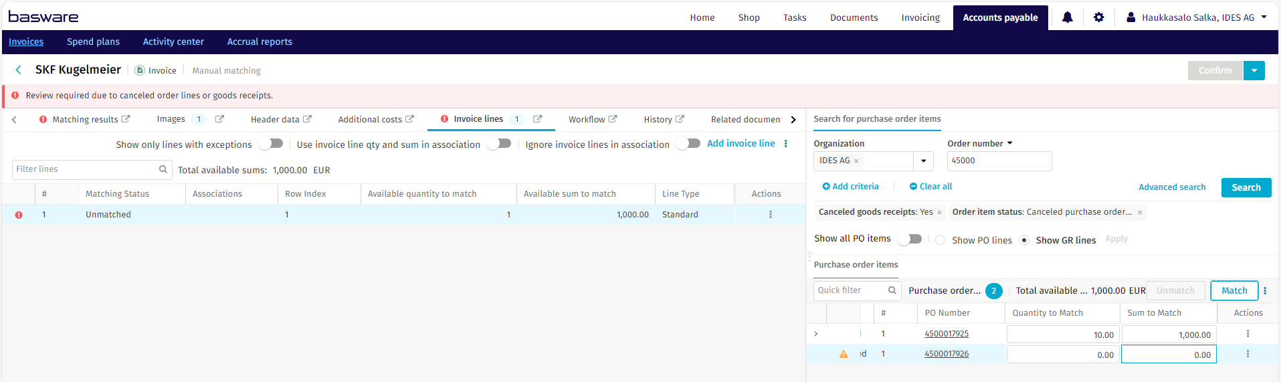Click the Search button
Image resolution: width=1281 pixels, height=382 pixels.
[1246, 187]
